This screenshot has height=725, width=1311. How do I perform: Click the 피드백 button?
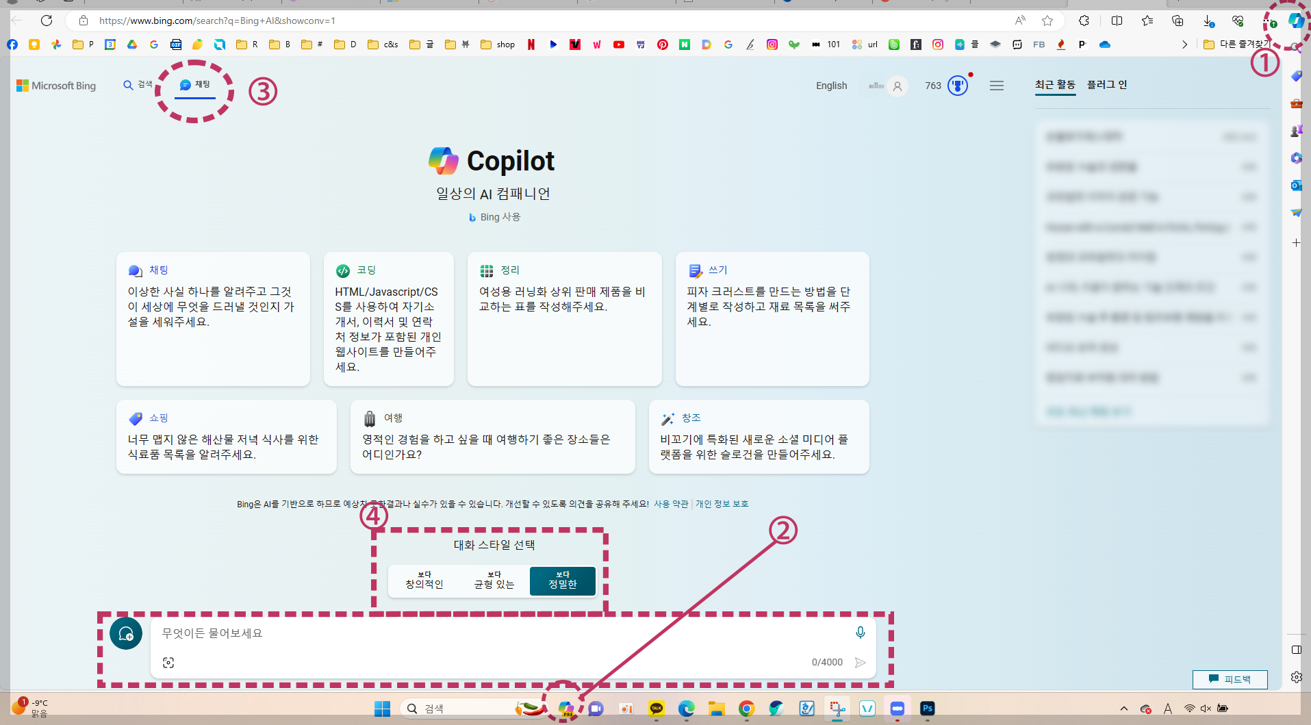point(1230,679)
